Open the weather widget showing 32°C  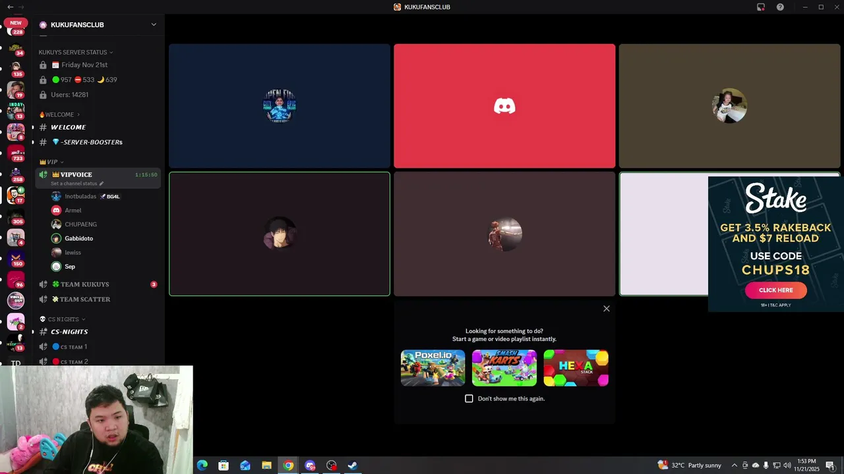point(690,465)
